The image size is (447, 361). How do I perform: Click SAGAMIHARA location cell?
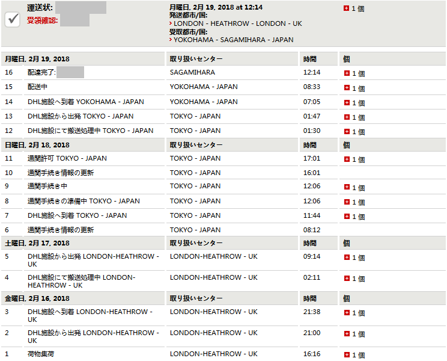pos(192,72)
